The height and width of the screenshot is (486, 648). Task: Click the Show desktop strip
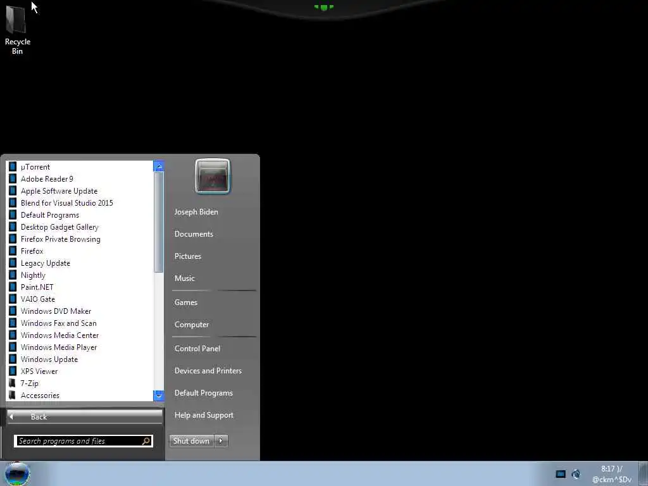644,473
